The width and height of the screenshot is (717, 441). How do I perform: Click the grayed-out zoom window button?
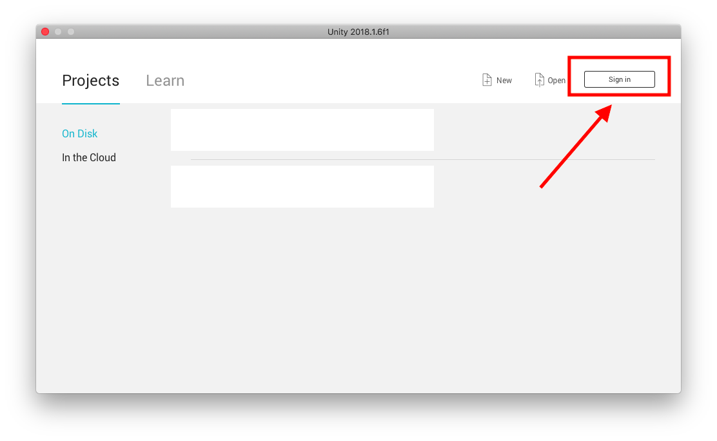coord(71,32)
